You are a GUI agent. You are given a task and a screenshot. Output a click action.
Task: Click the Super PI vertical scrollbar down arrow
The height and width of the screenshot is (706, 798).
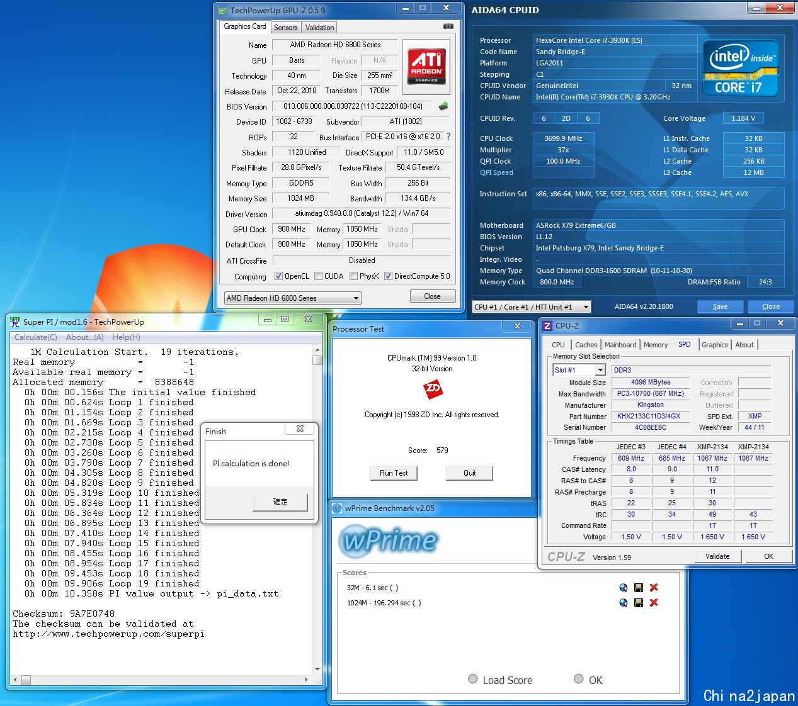click(317, 670)
